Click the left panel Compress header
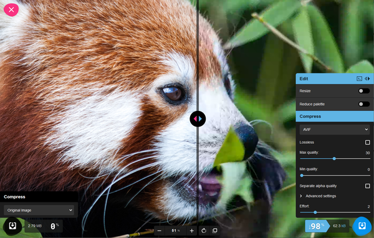 [x=39, y=197]
